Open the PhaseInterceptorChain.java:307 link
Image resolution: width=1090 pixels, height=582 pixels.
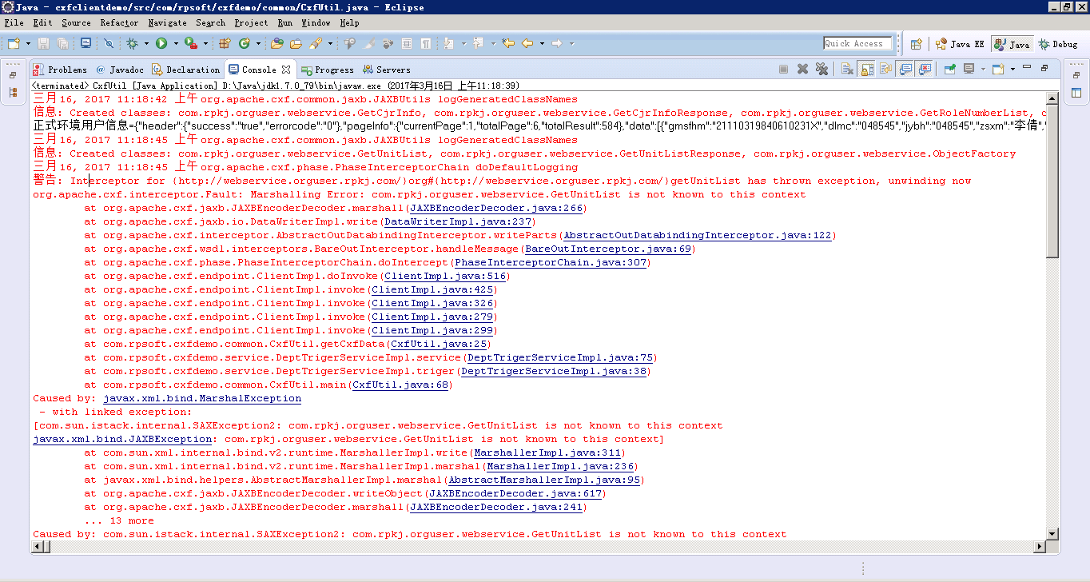click(551, 262)
